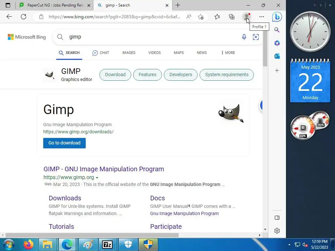Click the horizontal scrollbar thumb
Image resolution: width=335 pixels, height=251 pixels.
click(92, 235)
